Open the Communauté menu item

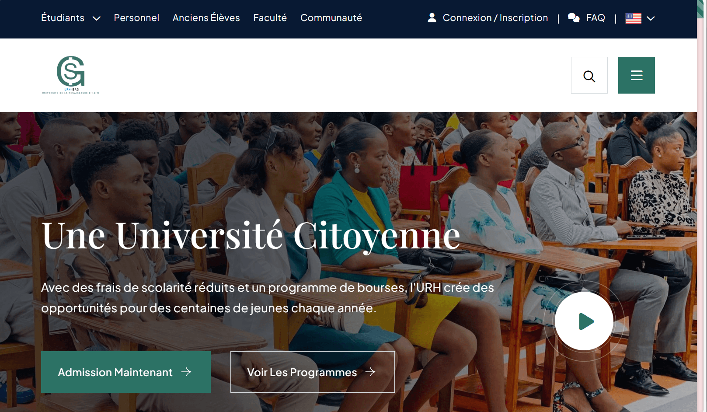331,18
